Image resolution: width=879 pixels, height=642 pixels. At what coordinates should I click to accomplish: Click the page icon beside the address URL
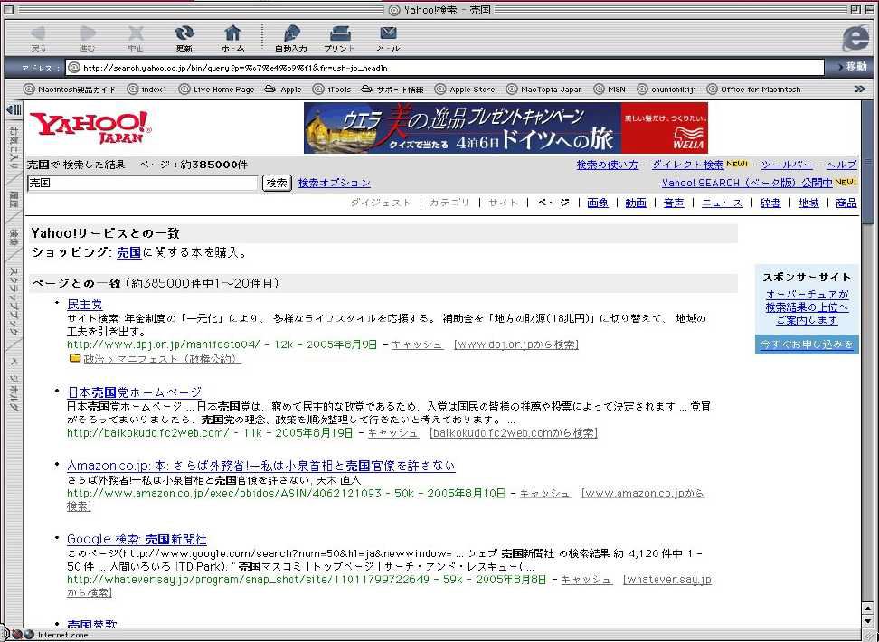73,68
